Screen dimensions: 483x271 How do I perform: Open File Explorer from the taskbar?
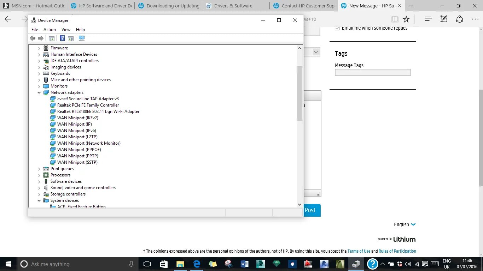pyautogui.click(x=180, y=264)
